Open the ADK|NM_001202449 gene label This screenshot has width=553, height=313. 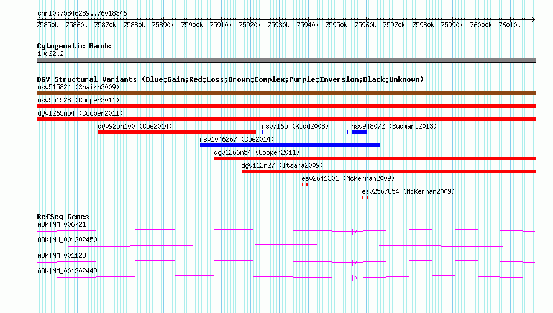[67, 271]
